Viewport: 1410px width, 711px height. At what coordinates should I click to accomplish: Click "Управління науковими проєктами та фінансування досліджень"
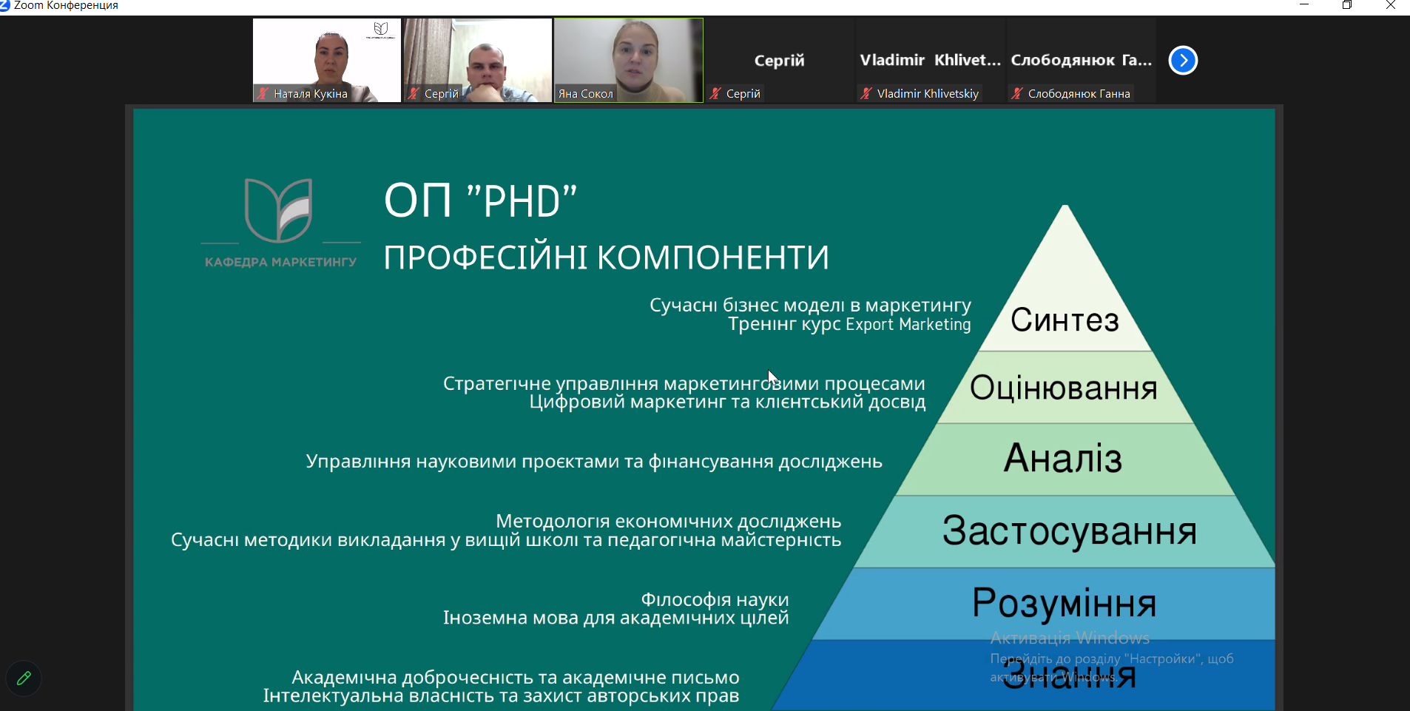pyautogui.click(x=594, y=462)
